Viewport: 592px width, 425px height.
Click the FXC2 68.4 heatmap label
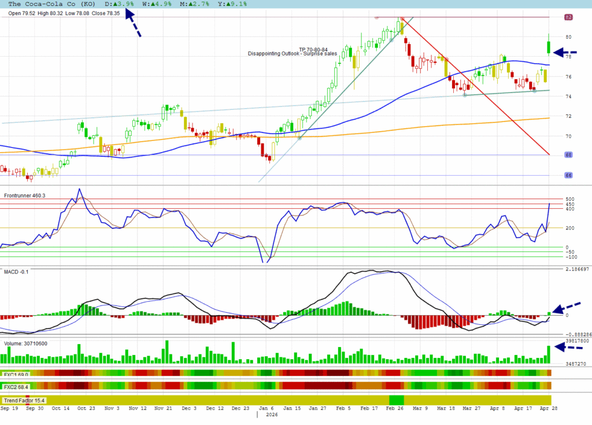coord(16,386)
